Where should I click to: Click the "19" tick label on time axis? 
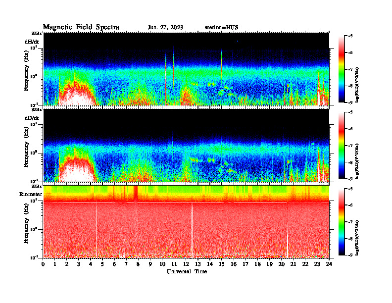pyautogui.click(x=269, y=264)
